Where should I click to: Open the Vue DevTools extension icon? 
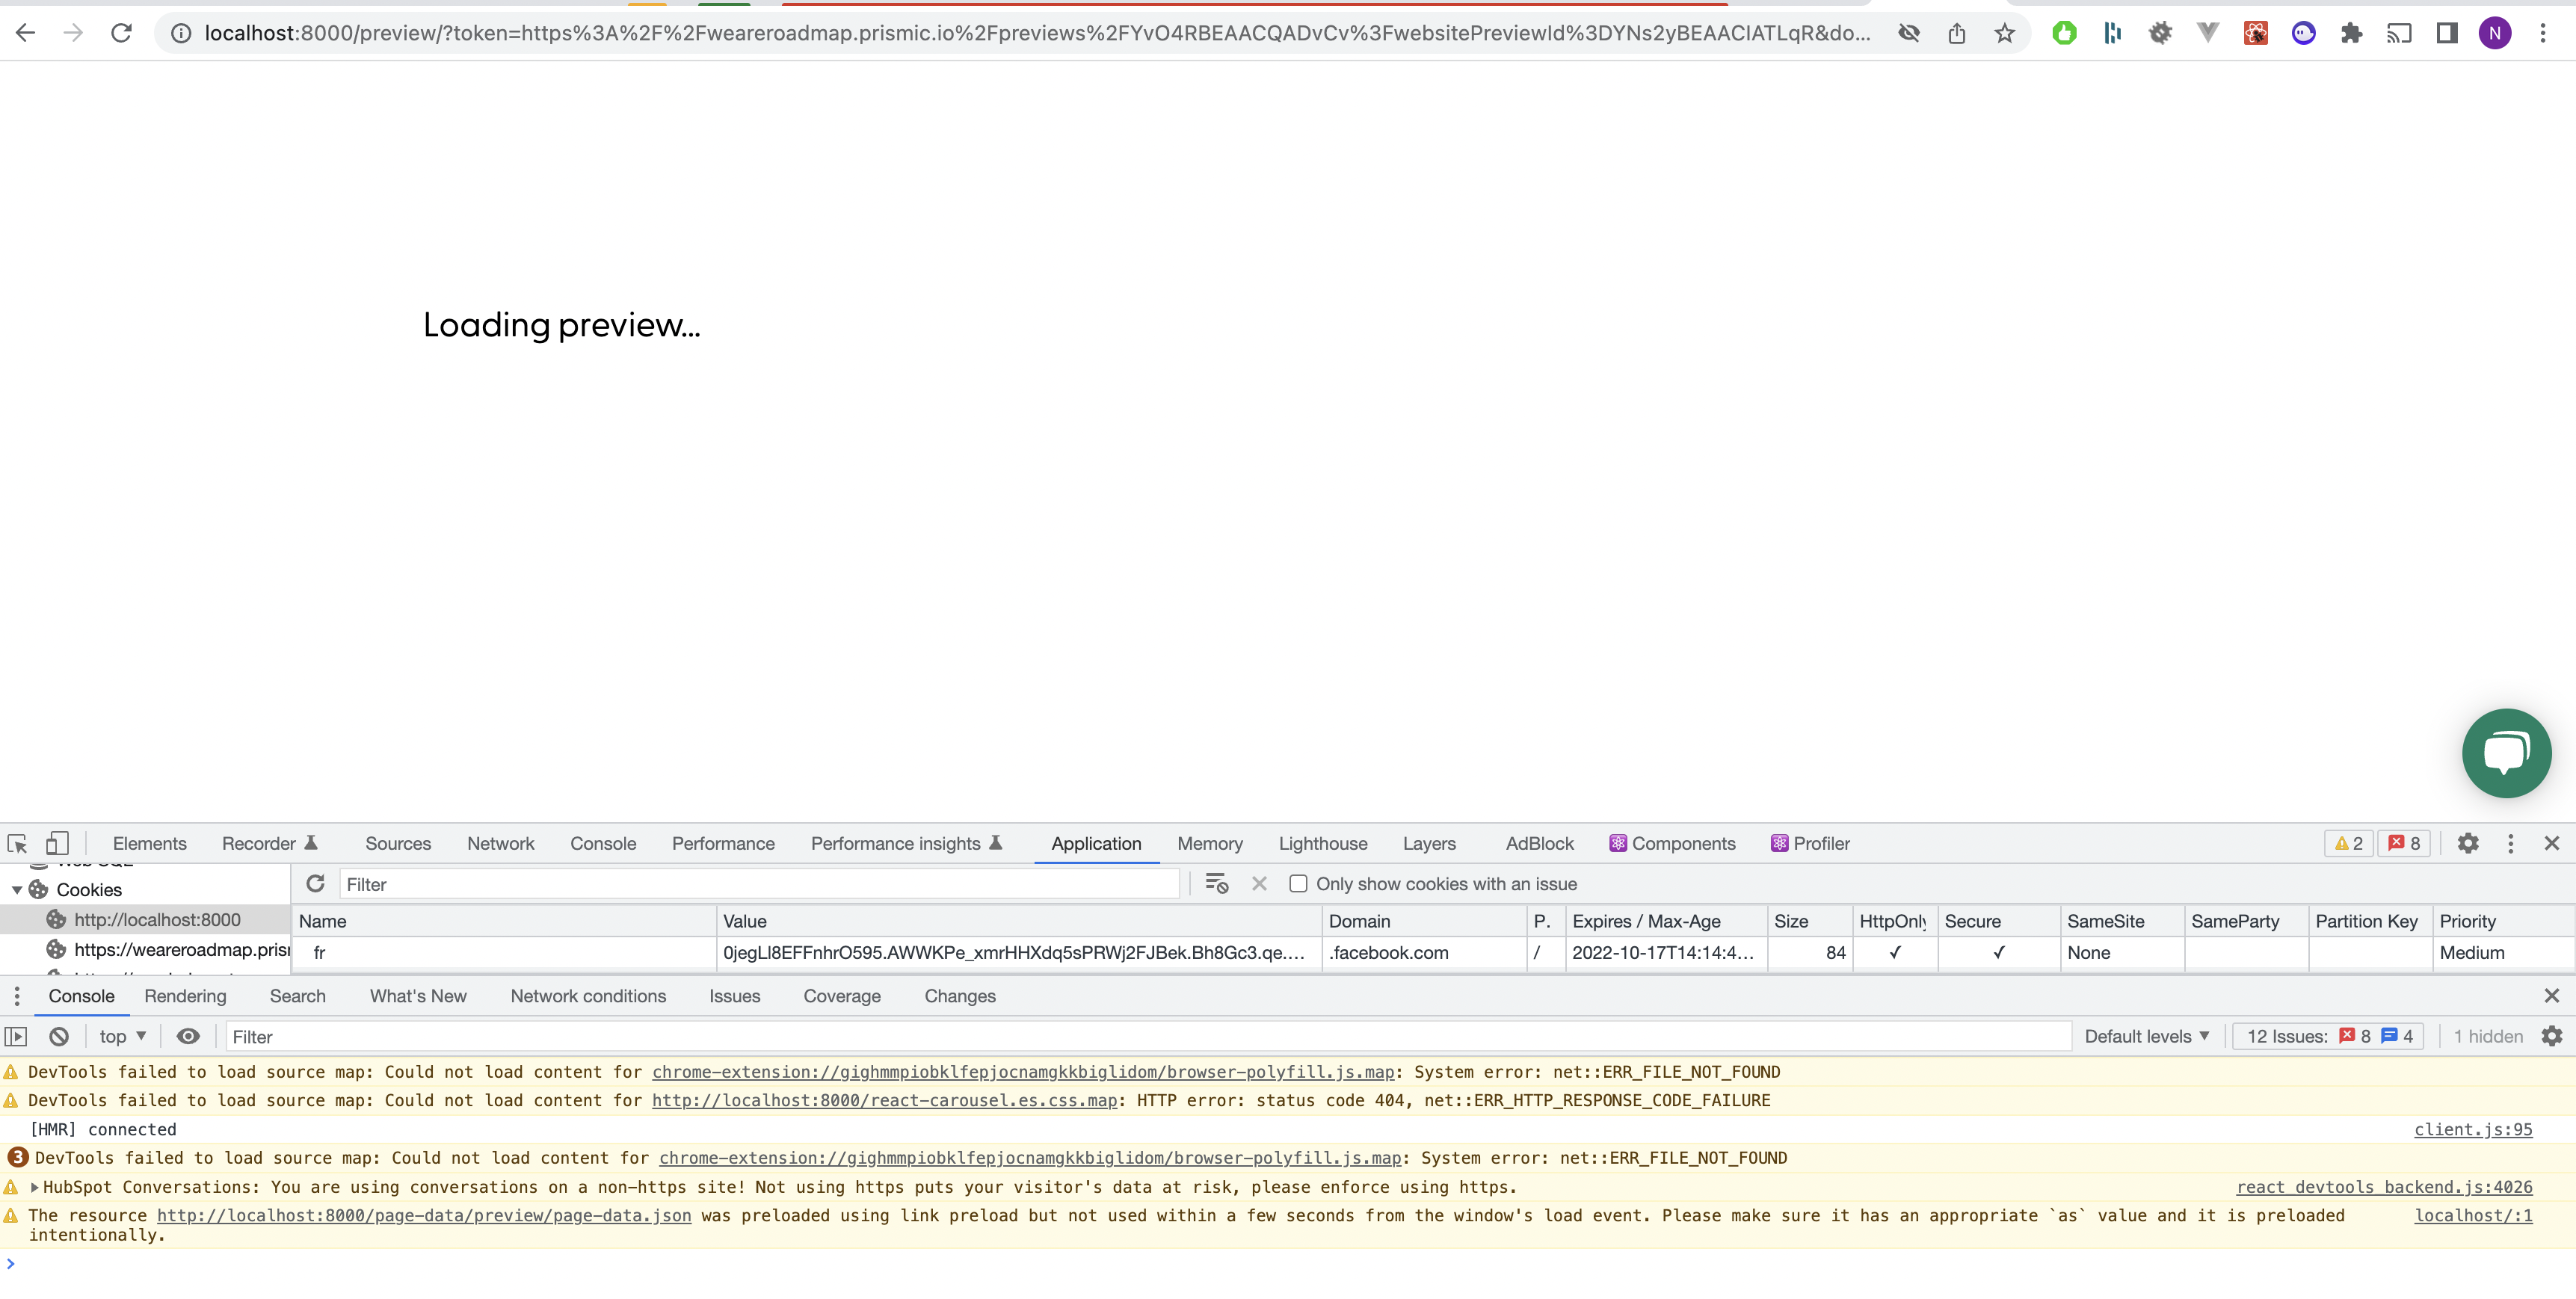point(2208,33)
